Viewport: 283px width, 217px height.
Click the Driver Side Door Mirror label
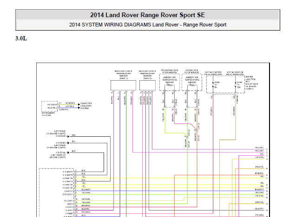[x=191, y=71]
